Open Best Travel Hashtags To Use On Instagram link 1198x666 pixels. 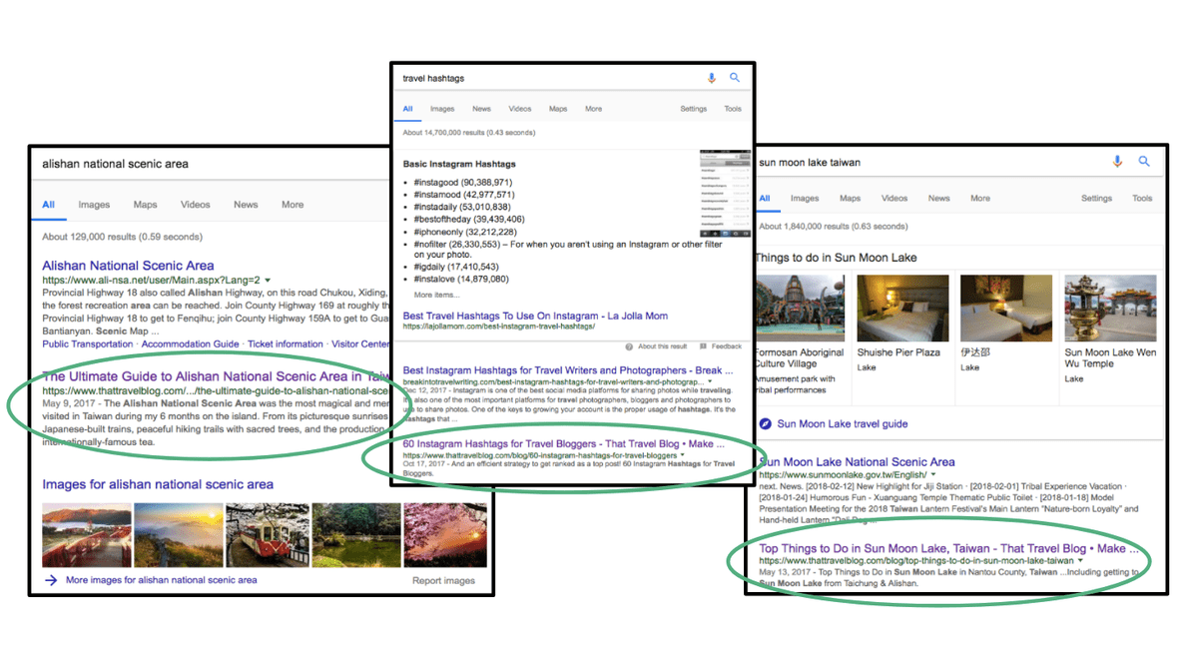coord(536,316)
